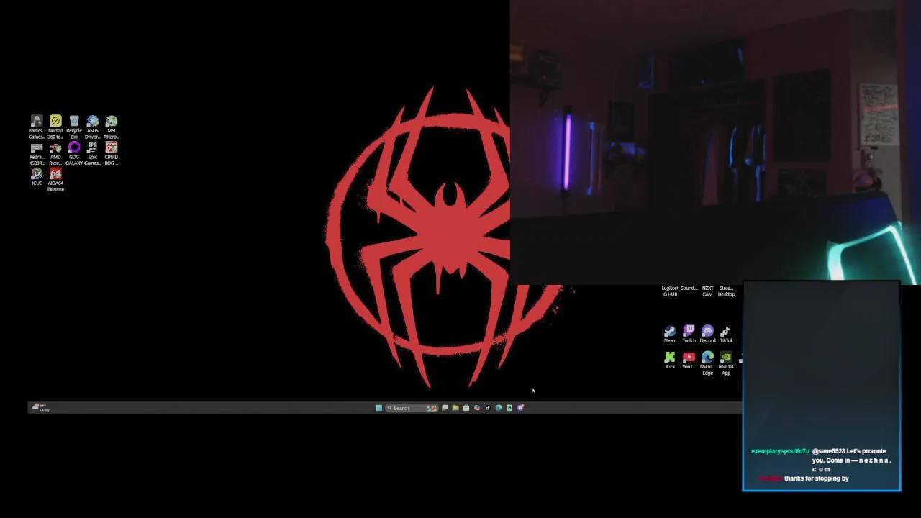Click the exemplaryspoutfn7u chat message
921x518 pixels.
pos(821,460)
